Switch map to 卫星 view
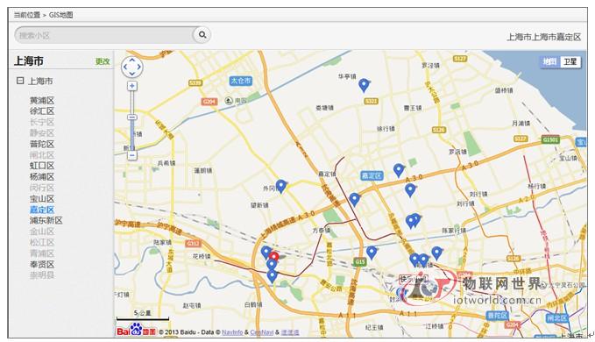Screen dimensions: 595x342 [570, 61]
